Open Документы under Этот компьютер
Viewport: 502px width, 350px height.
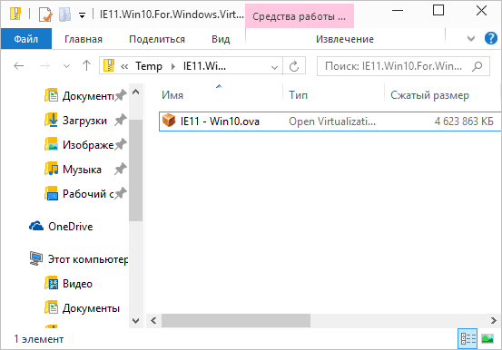[x=91, y=308]
